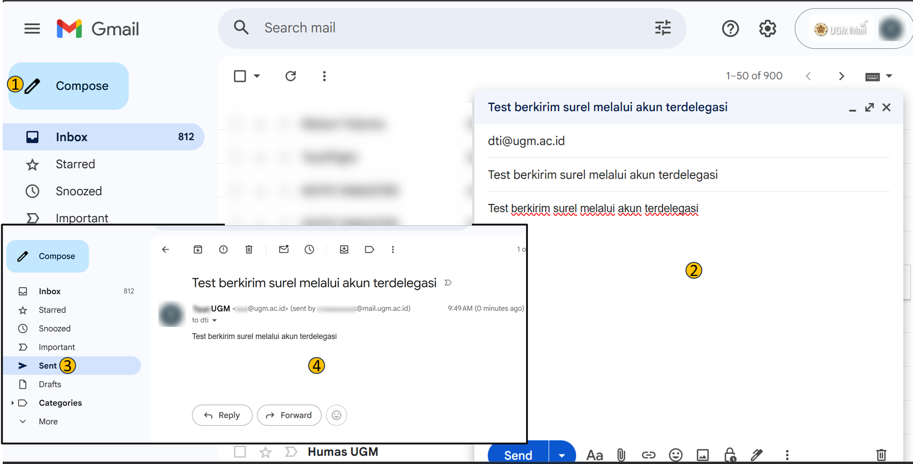Click the refresh mail icon

coord(290,76)
